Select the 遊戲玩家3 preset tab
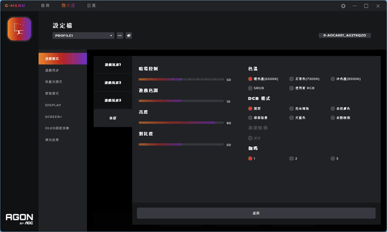387x232 pixels. [x=113, y=100]
